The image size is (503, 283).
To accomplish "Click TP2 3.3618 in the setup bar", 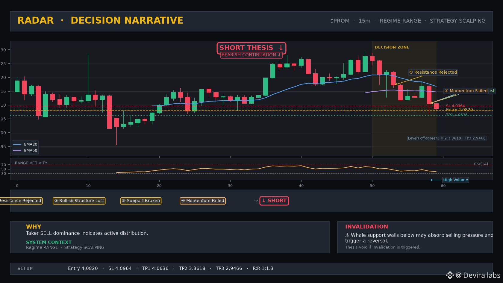I will tap(192, 268).
